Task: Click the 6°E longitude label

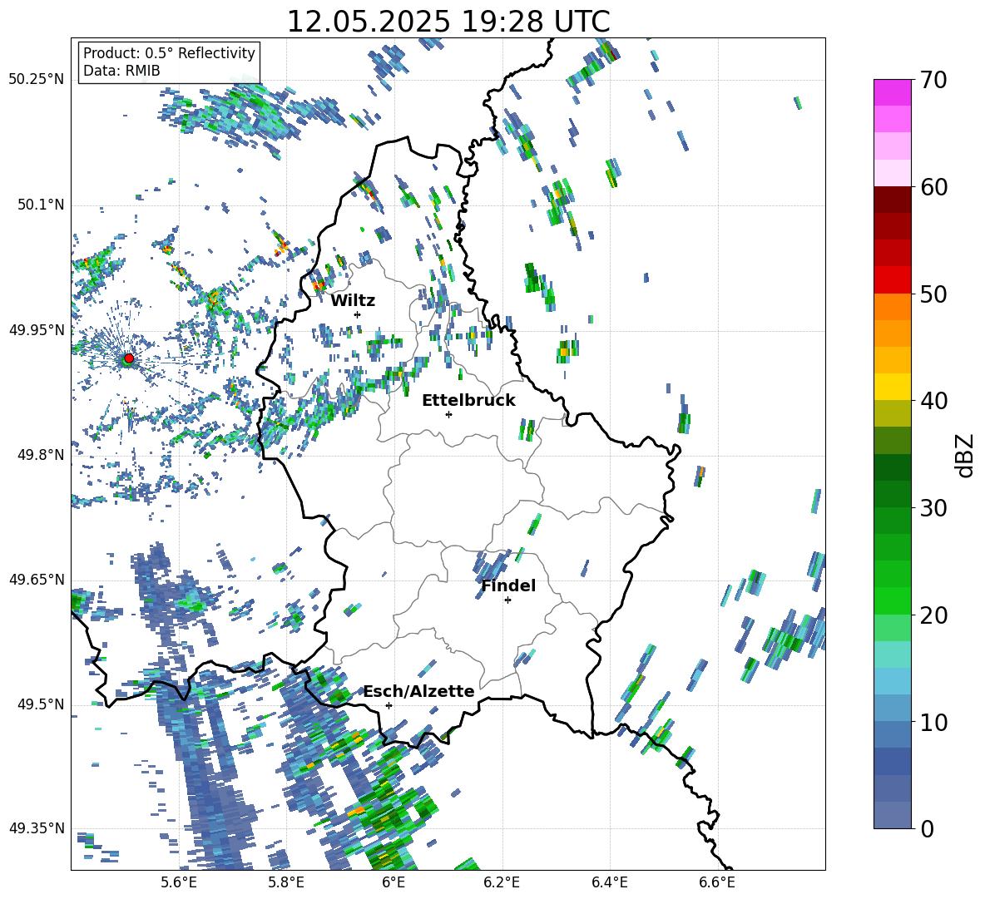Action: (x=394, y=883)
